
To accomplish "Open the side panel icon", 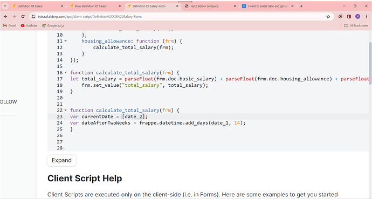I will (x=349, y=17).
